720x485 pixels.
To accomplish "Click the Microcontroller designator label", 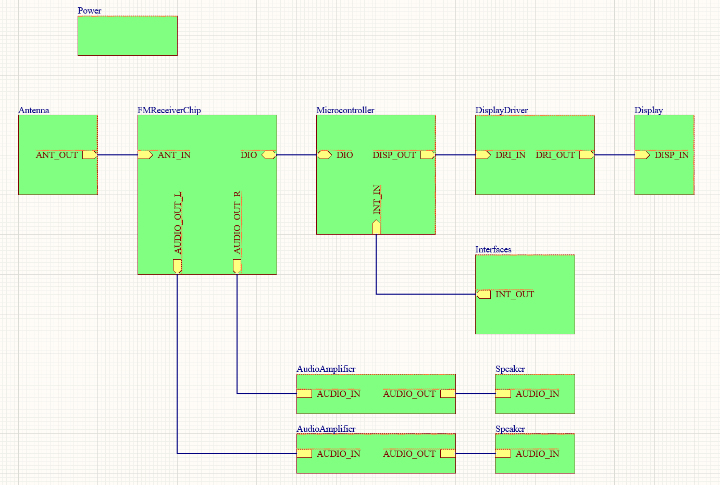I will [345, 110].
